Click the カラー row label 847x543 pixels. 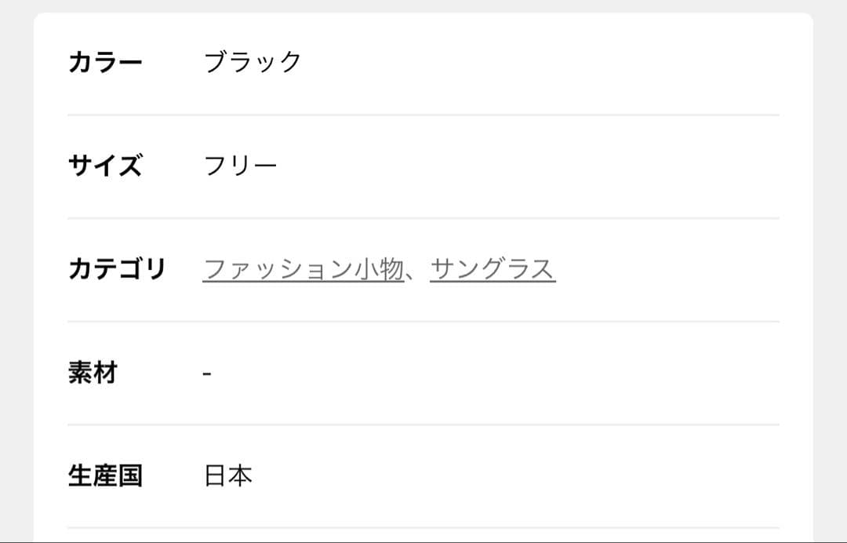coord(105,62)
